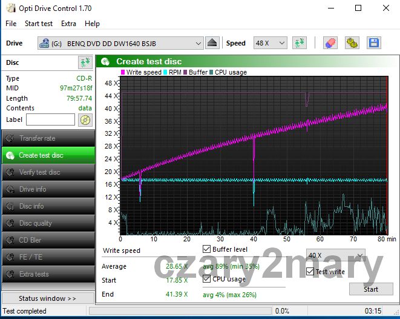This screenshot has height=319, width=400.
Task: Refresh disc info with green arrows icon
Action: point(85,62)
